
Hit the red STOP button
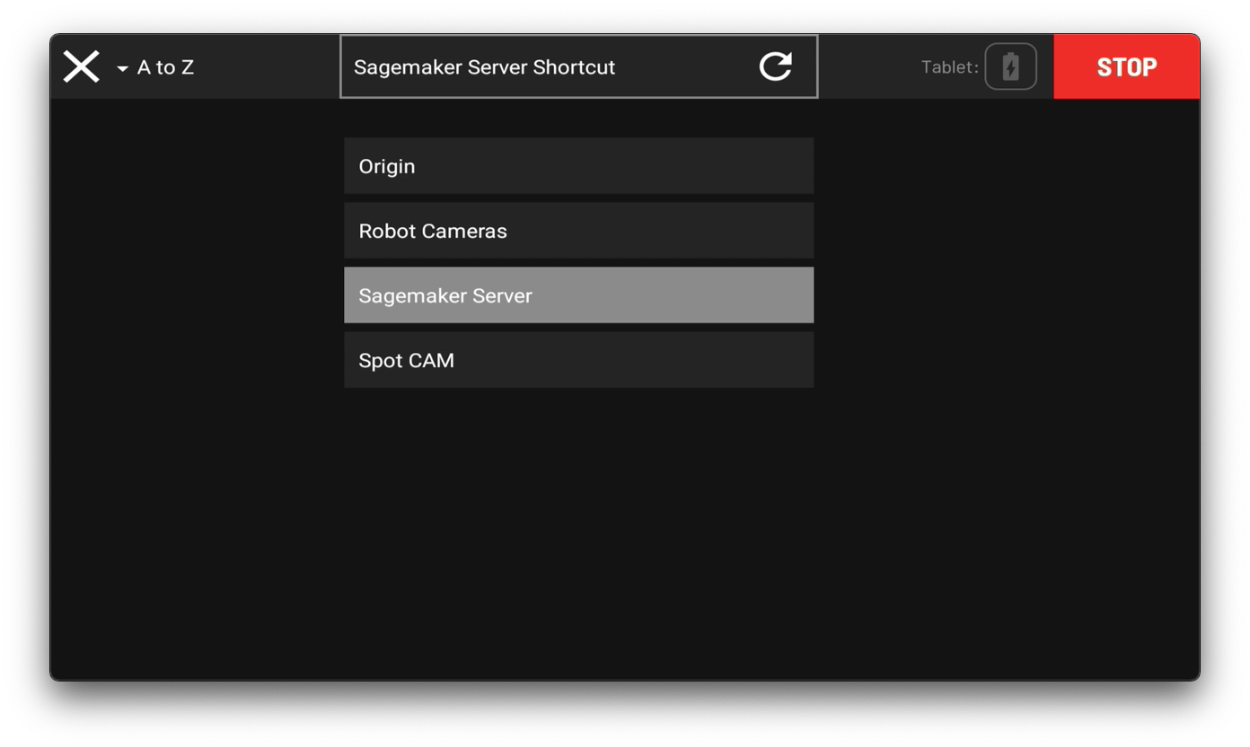click(x=1126, y=67)
